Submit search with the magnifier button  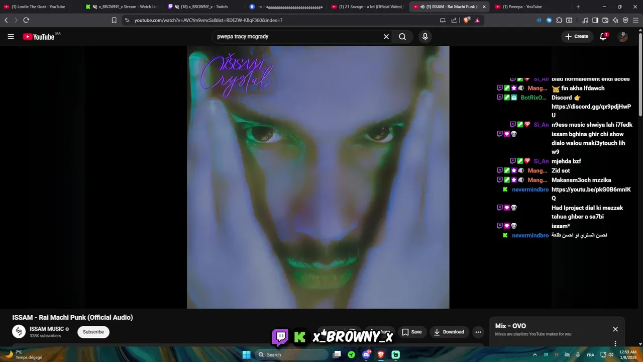coord(402,37)
